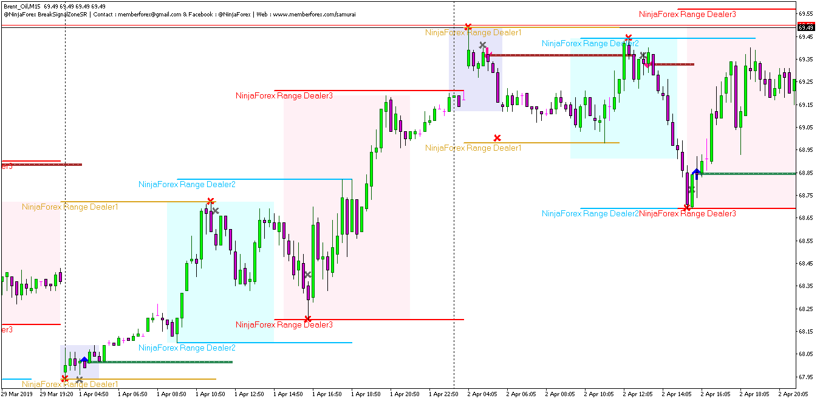The image size is (820, 401).
Task: Click the 68.15 price axis label
Action: coord(806,332)
